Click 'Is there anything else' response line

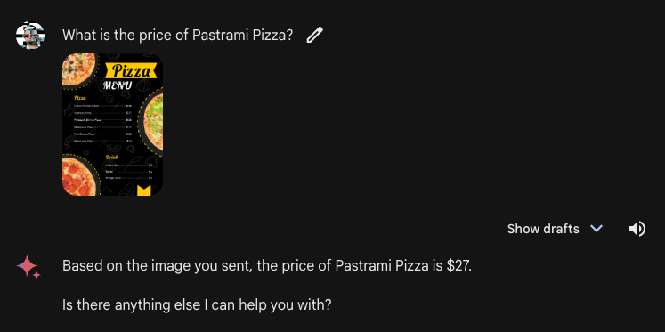click(197, 304)
